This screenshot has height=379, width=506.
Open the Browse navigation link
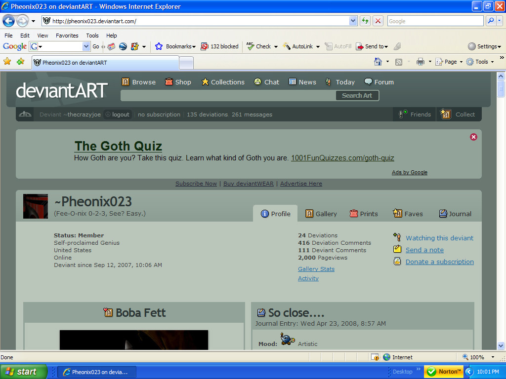(x=139, y=82)
